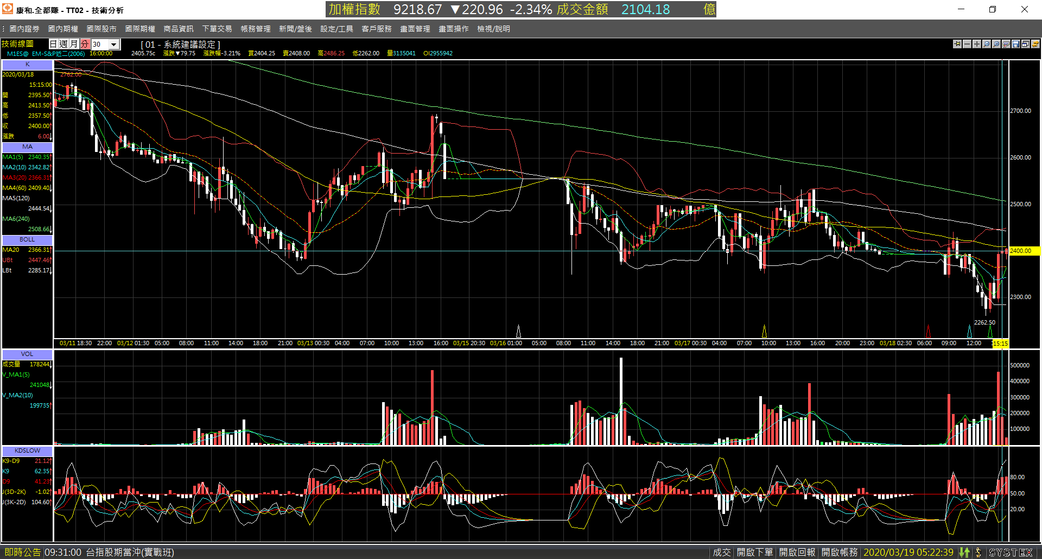
Task: Click the 系統建議設定 template label
Action: coord(180,45)
